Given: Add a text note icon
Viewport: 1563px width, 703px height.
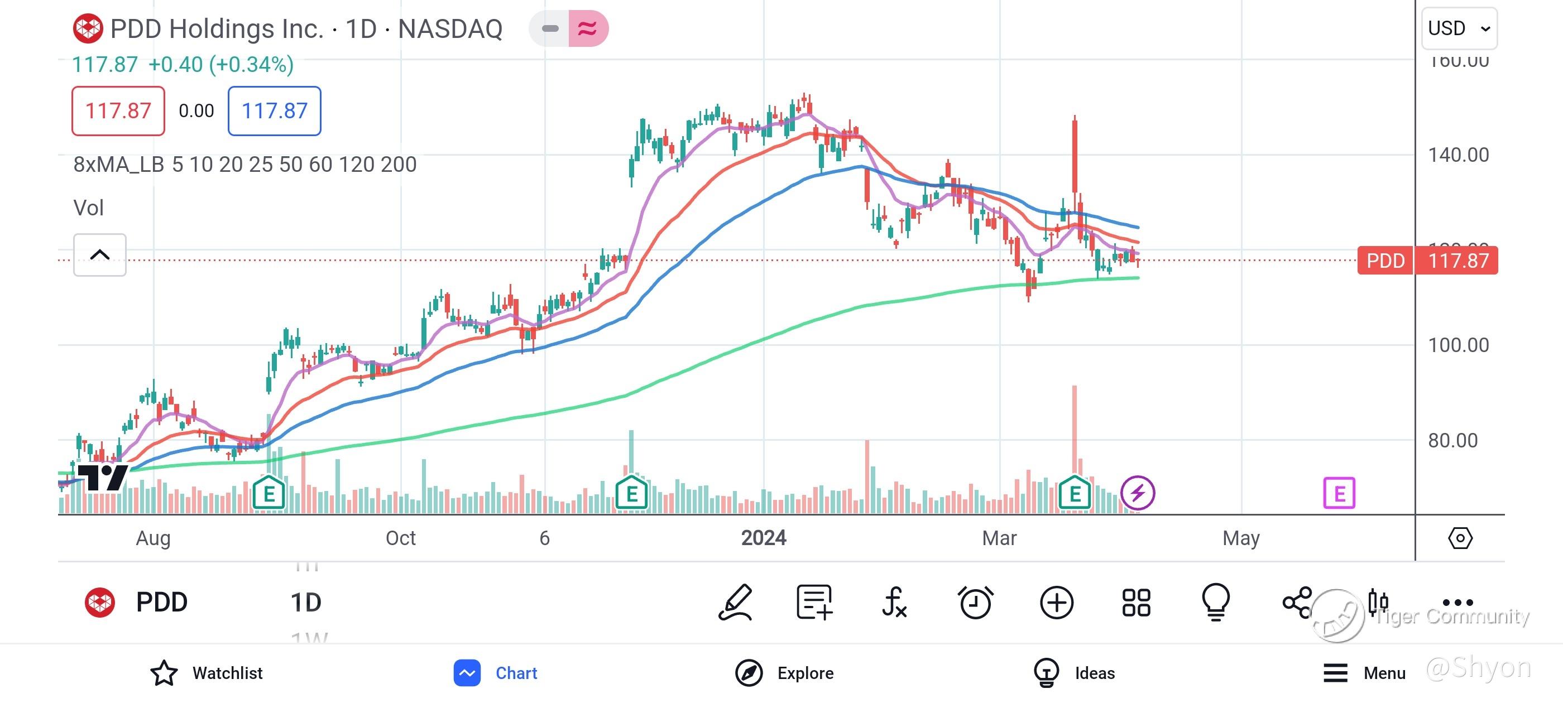Looking at the screenshot, I should click(814, 603).
